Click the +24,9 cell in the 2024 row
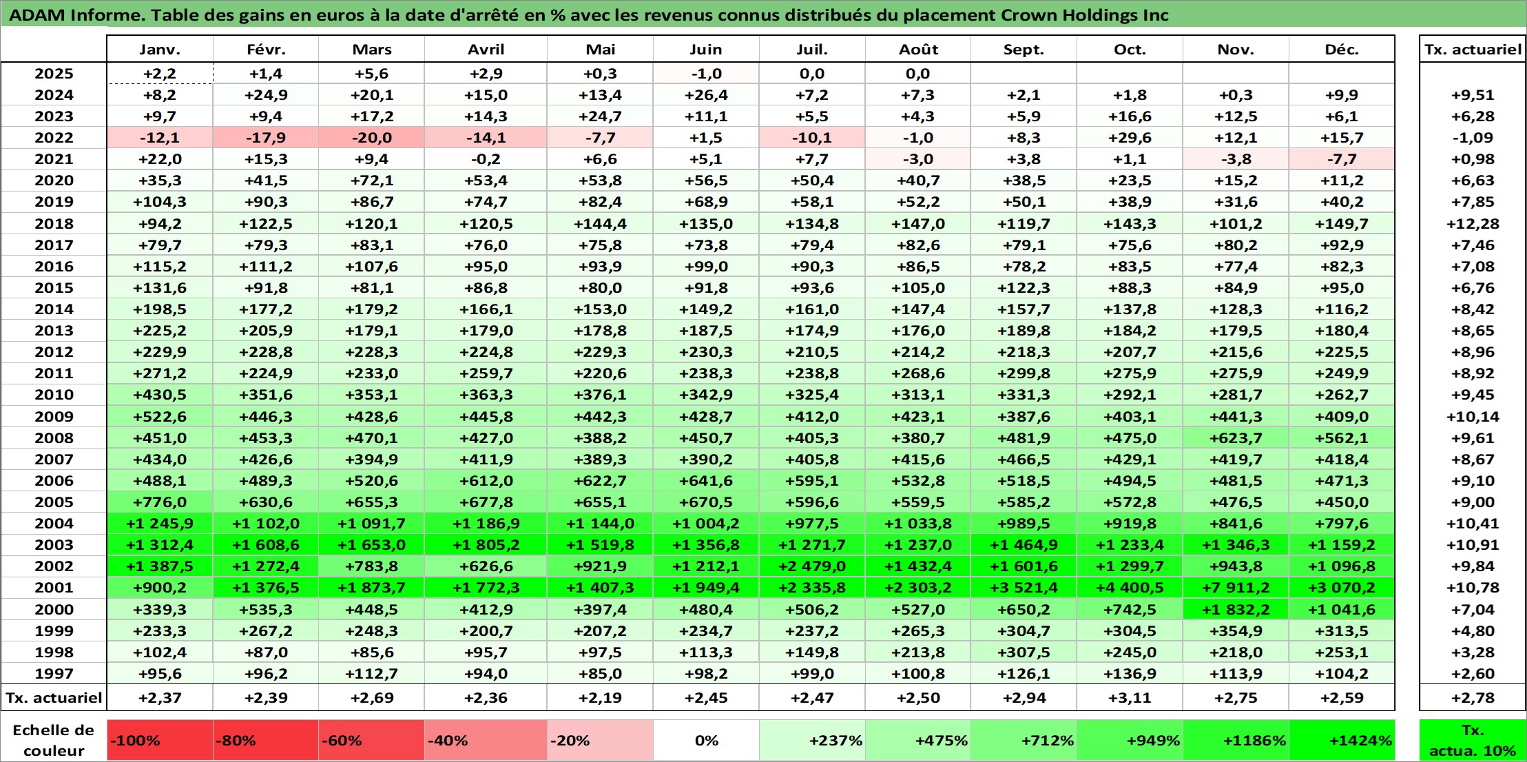The height and width of the screenshot is (762, 1527). coord(266,95)
